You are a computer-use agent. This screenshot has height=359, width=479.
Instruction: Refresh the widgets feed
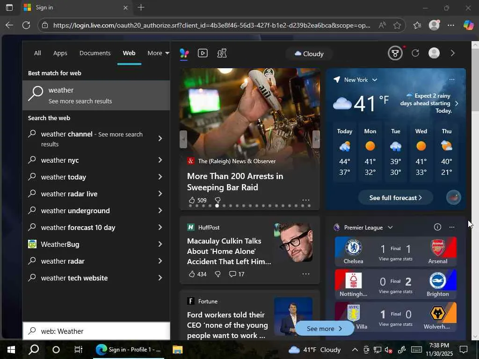point(415,53)
